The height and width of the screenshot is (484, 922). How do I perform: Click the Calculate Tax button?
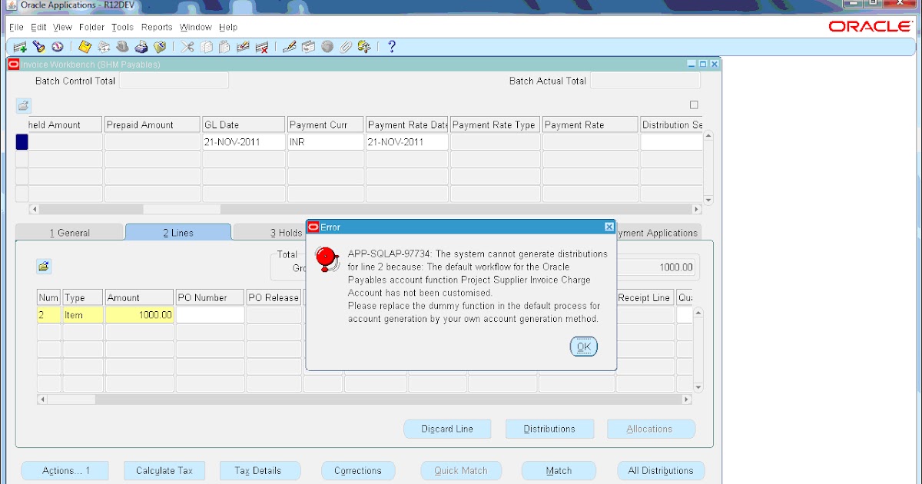[x=164, y=471]
